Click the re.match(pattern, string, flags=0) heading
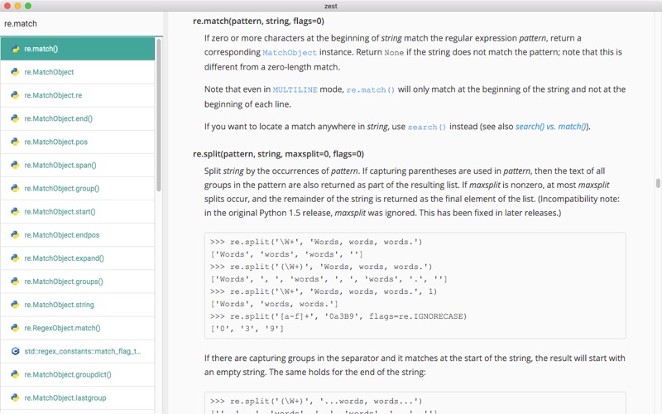This screenshot has height=414, width=662. click(x=258, y=22)
